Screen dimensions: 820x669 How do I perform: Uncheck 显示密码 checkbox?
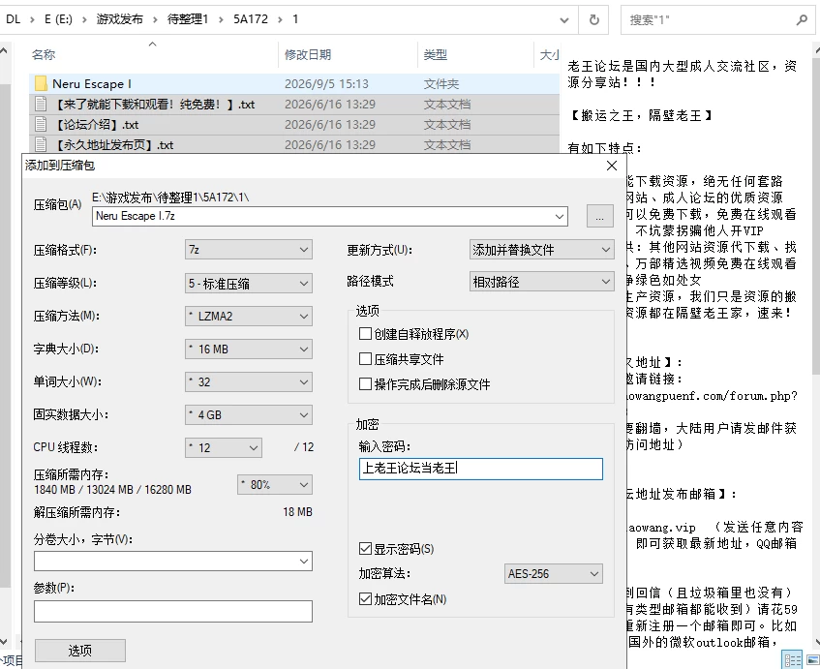[365, 549]
